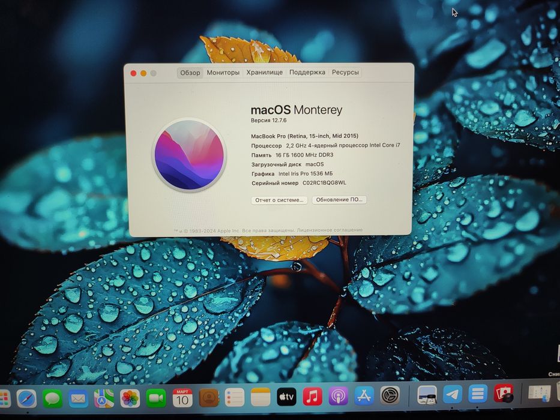Image resolution: width=560 pixels, height=420 pixels.
Task: Open Calendar icon showing МАРТ 10
Action: (182, 398)
